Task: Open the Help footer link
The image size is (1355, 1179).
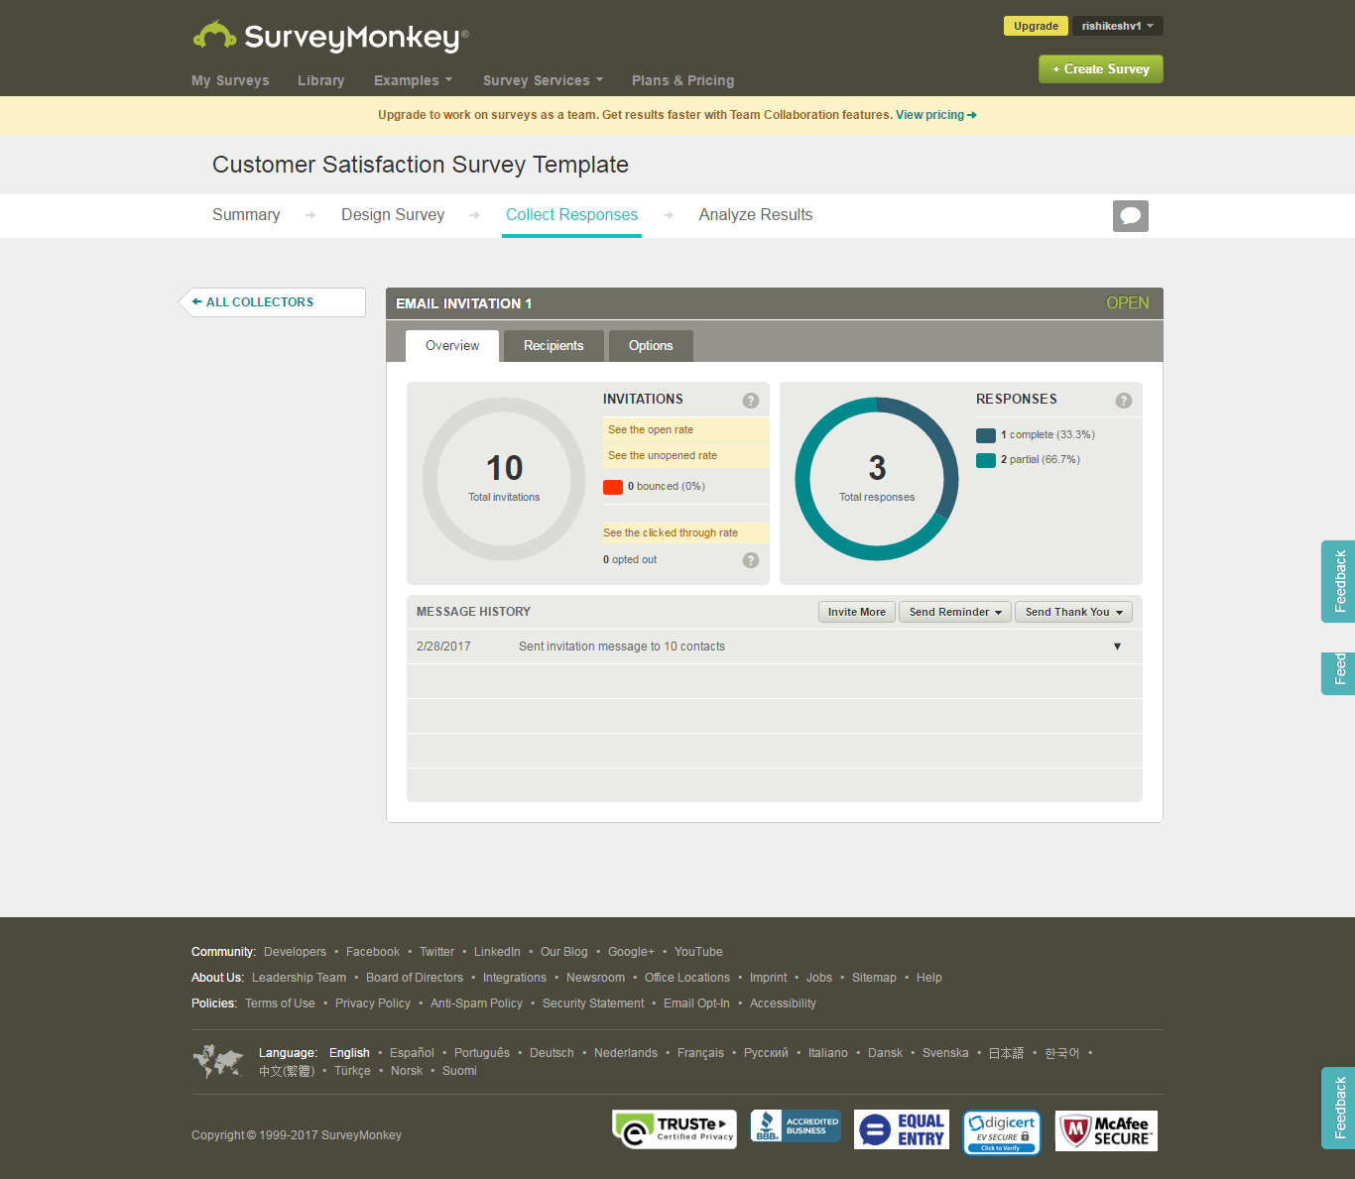Action: tap(929, 978)
